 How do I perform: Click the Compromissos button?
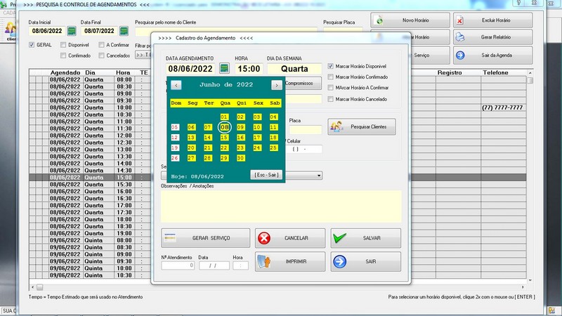click(x=303, y=83)
